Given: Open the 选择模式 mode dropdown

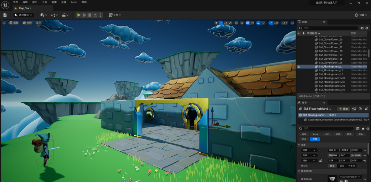Looking at the screenshot, I should (x=24, y=15).
